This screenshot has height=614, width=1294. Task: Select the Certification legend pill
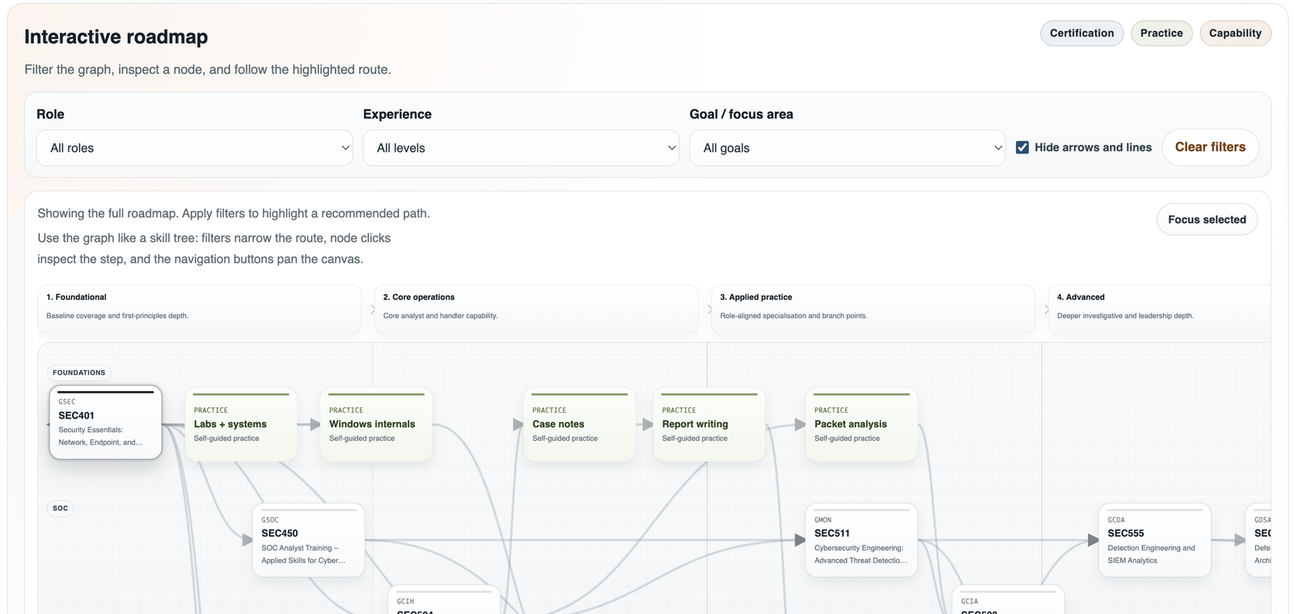pos(1081,33)
